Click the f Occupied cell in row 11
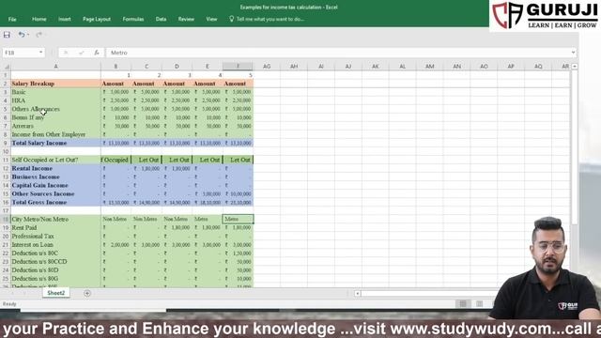Viewport: 601px width, 338px height. point(116,160)
